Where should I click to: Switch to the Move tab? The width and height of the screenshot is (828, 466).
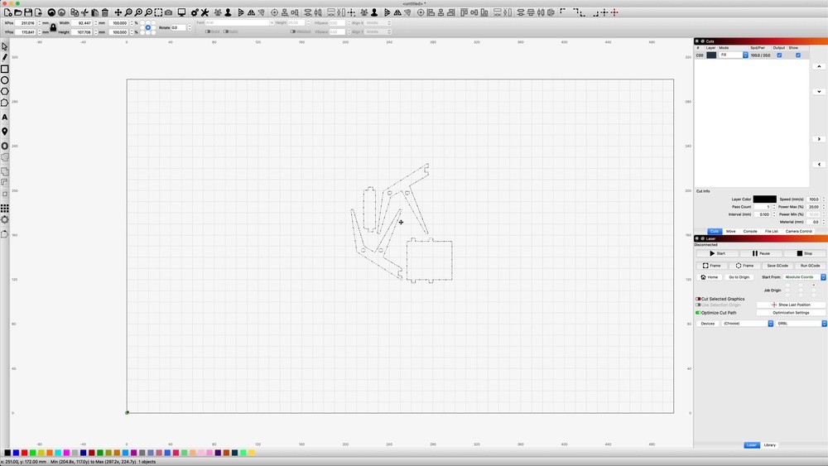coord(731,231)
